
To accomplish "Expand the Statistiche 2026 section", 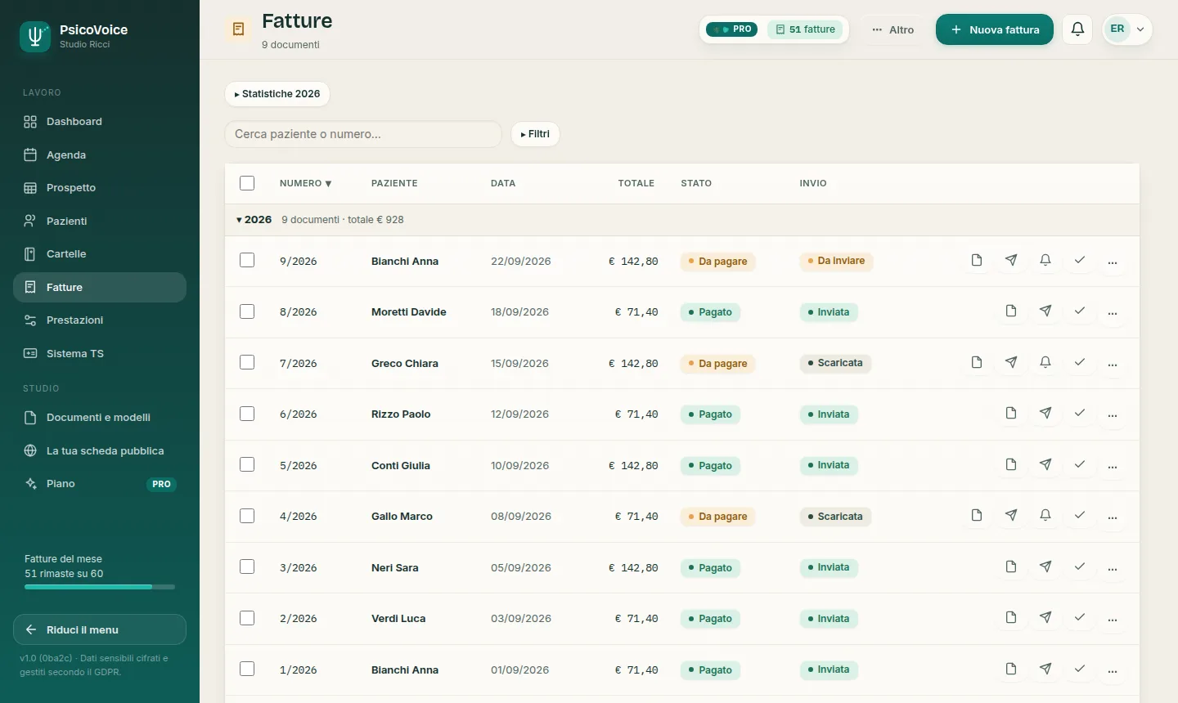I will (277, 94).
